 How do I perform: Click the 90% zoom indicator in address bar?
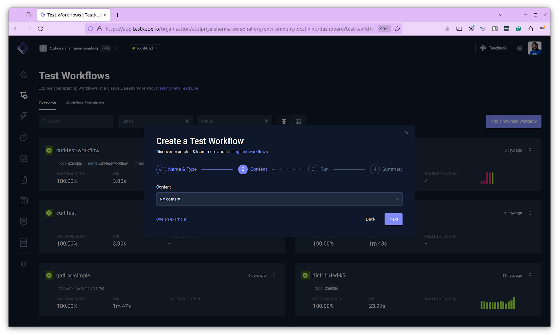pyautogui.click(x=384, y=29)
